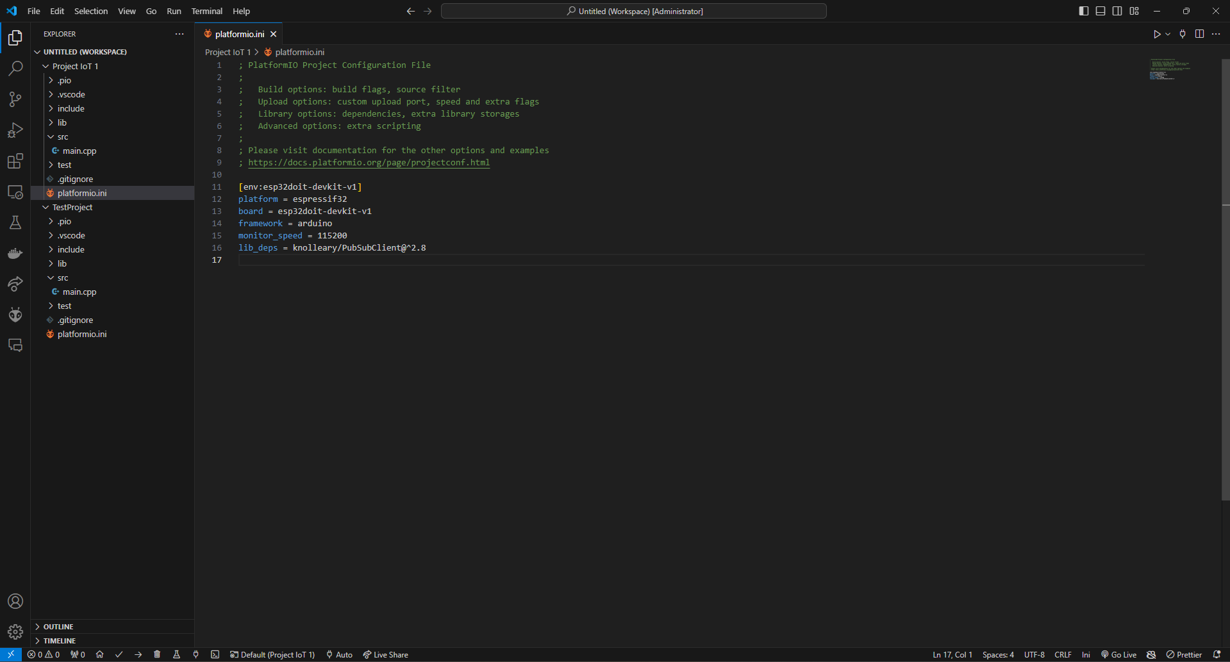The height and width of the screenshot is (662, 1230).
Task: Open the Selection menu
Action: click(91, 11)
